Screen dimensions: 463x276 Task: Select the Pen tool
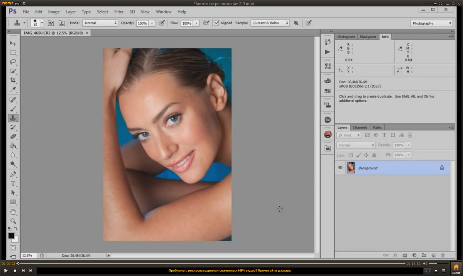[13, 174]
